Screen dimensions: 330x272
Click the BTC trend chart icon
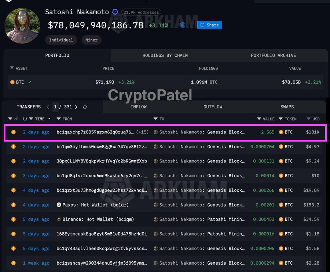click(x=29, y=82)
